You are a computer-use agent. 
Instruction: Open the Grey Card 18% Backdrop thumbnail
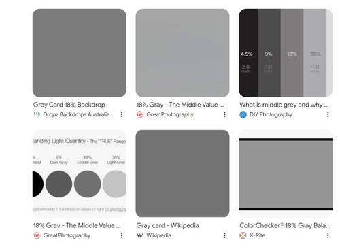(x=80, y=53)
